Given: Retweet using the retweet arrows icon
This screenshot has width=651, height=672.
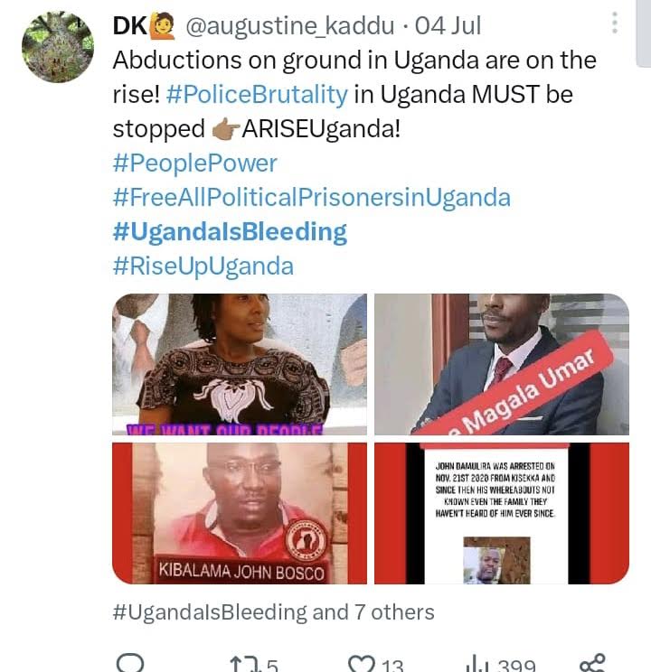Looking at the screenshot, I should pyautogui.click(x=243, y=665).
